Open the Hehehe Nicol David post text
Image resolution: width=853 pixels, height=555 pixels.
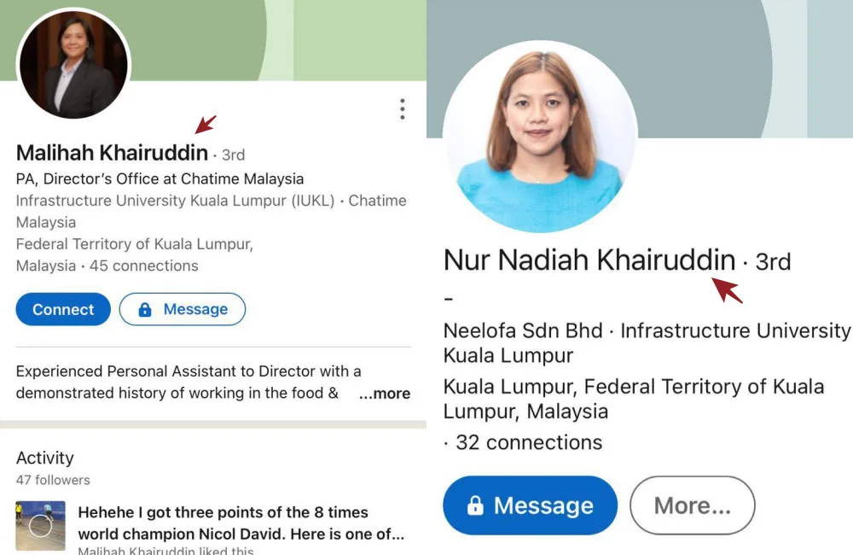241,523
